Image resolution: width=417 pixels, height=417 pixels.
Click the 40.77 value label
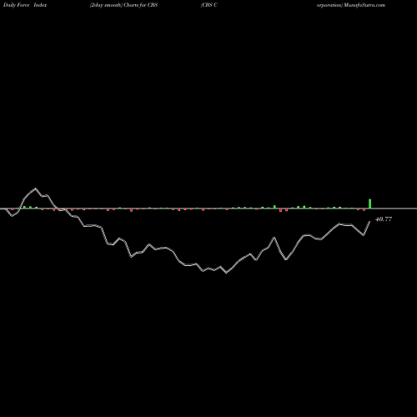pyautogui.click(x=384, y=219)
